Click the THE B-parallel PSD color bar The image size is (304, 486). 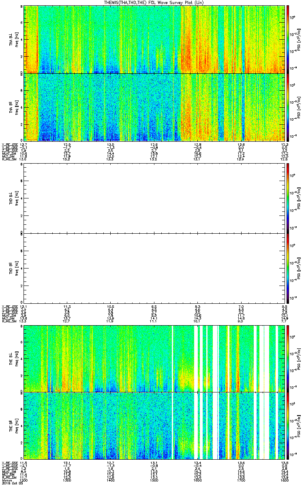[x=288, y=426]
